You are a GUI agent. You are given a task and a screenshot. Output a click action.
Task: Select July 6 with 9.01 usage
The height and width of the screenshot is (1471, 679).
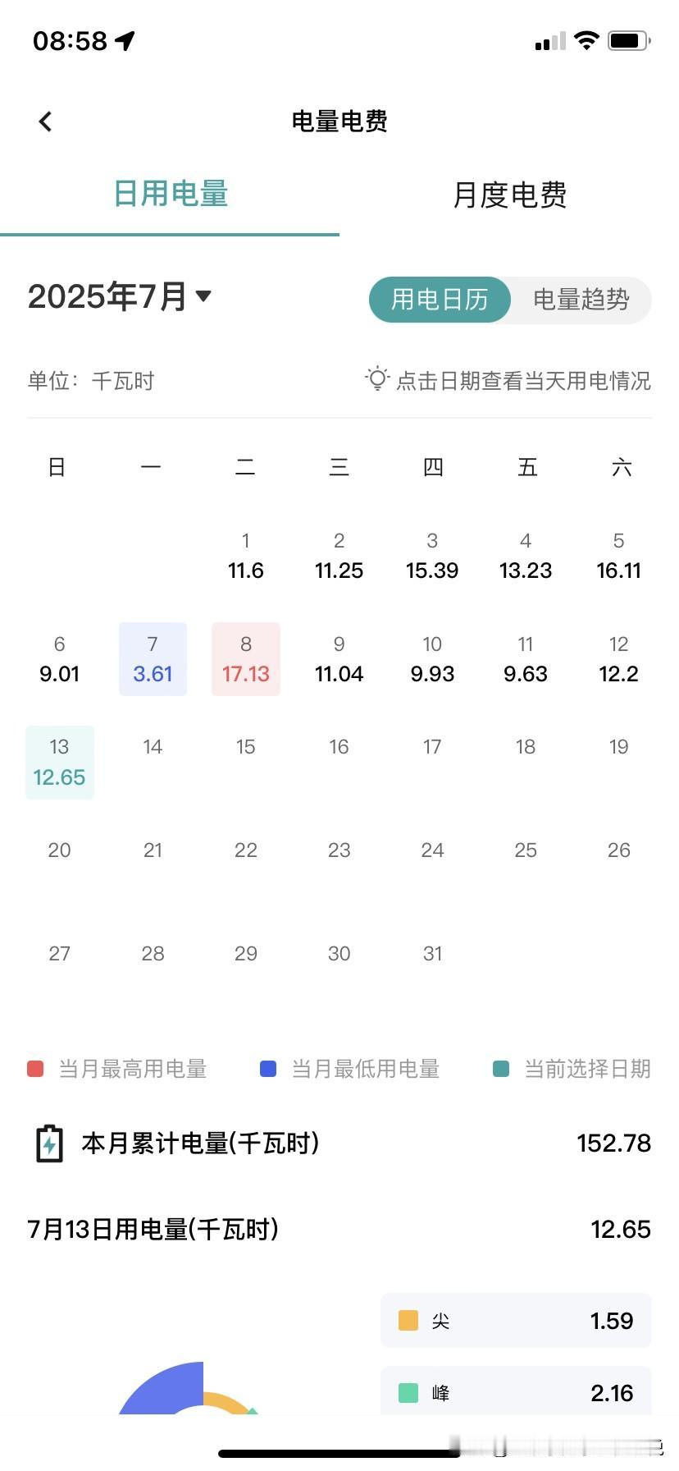(x=59, y=659)
